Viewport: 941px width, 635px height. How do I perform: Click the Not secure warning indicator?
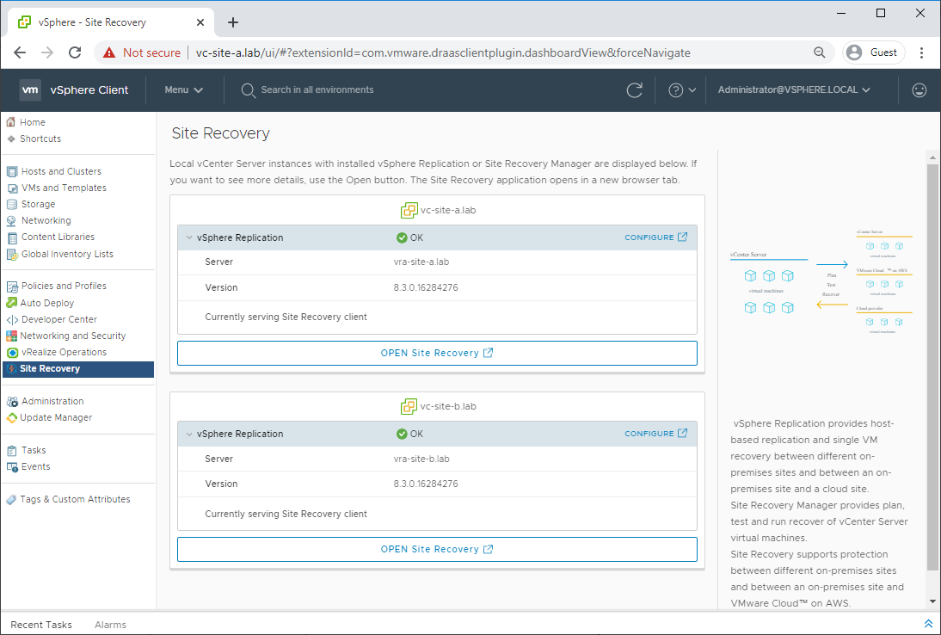point(142,52)
